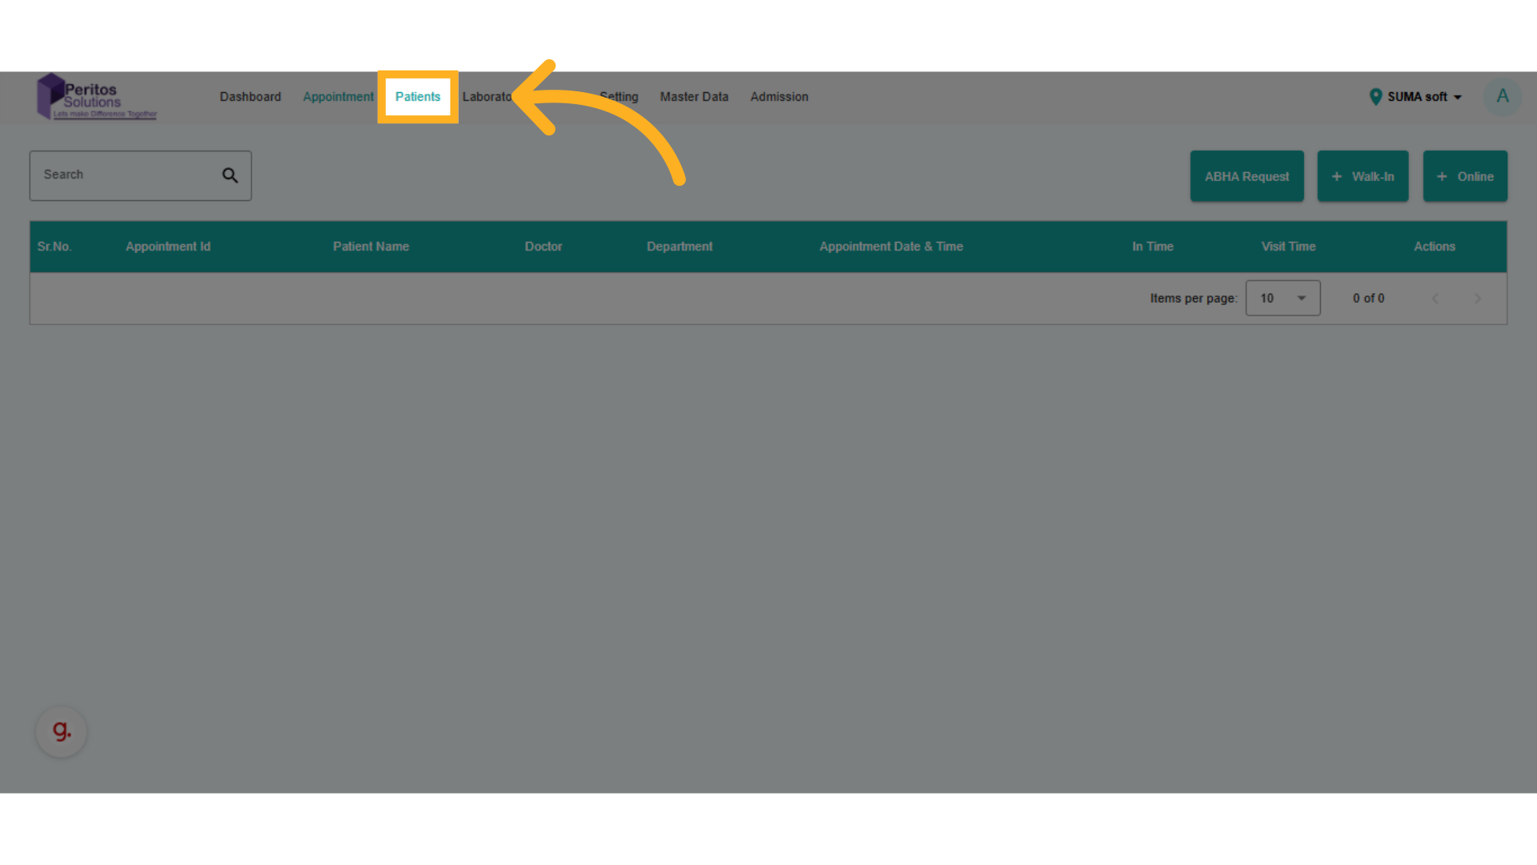Select the Appointment menu item
This screenshot has width=1537, height=865.
338,97
